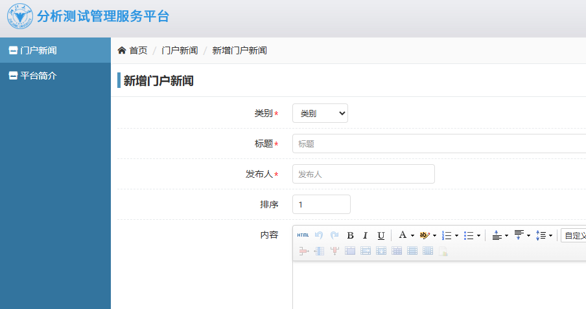Image resolution: width=586 pixels, height=309 pixels.
Task: Apply the font color A button
Action: coord(403,235)
